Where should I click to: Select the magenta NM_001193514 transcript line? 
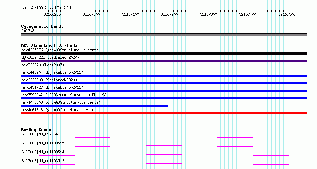pyautogui.click(x=164, y=155)
